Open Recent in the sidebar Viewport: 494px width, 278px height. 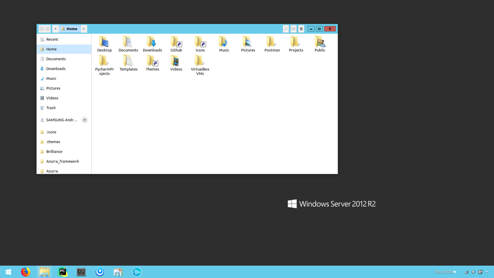point(64,39)
